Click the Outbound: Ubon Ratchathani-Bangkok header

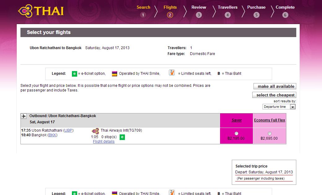pyautogui.click(x=63, y=116)
